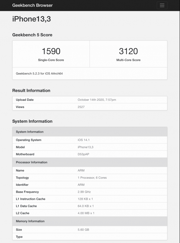Open the hamburger navigation menu
The image size is (180, 243).
[162, 6]
